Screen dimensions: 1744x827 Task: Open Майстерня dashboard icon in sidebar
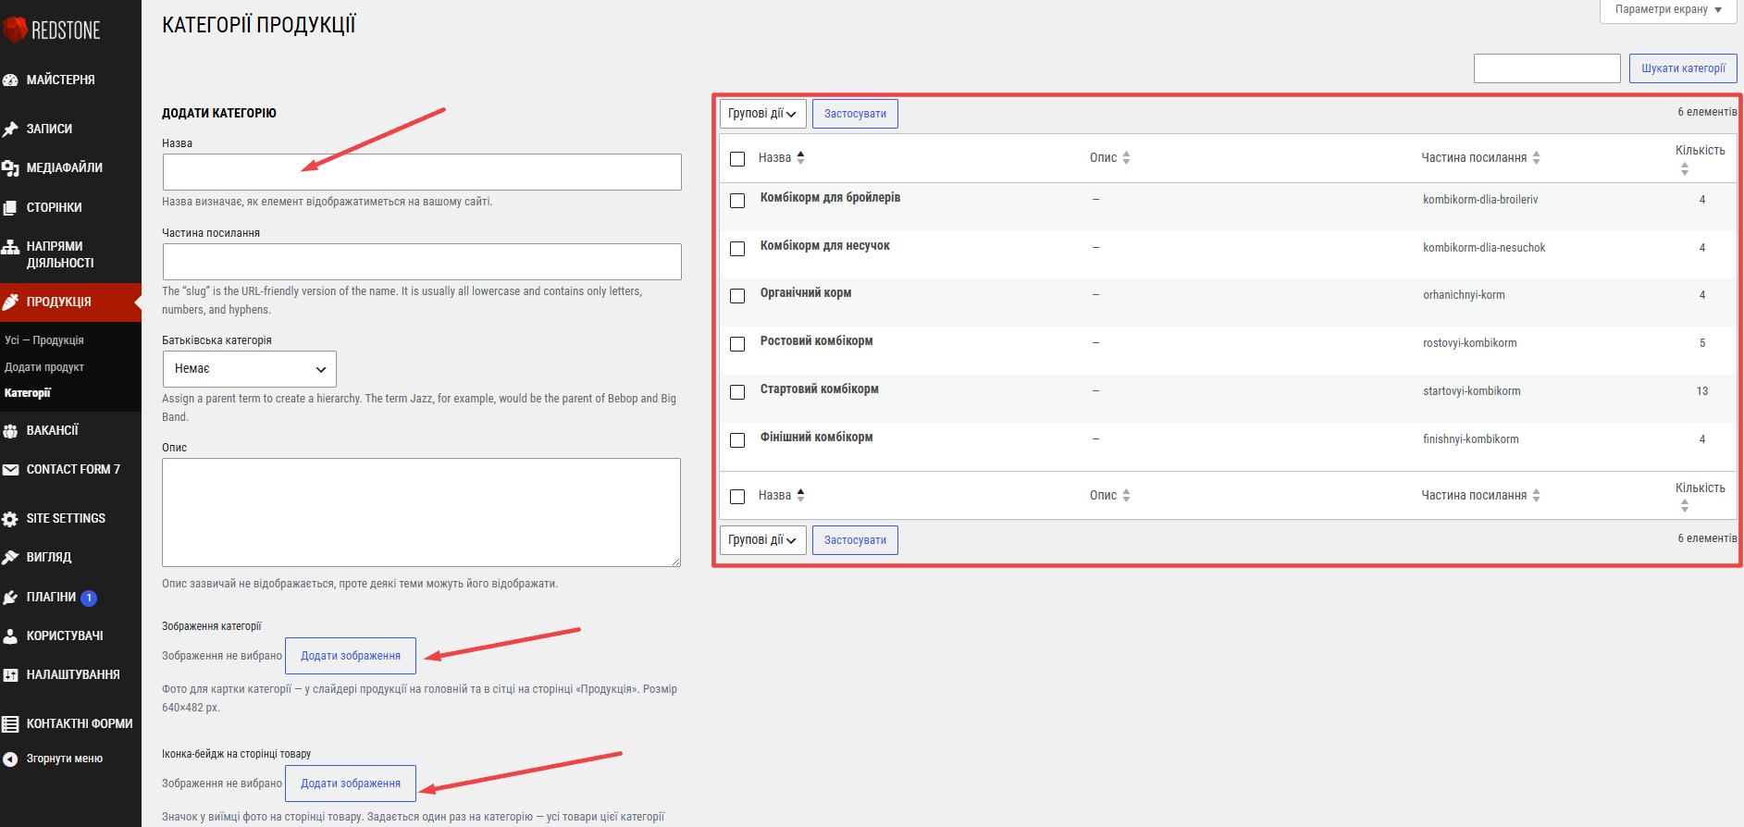[x=10, y=80]
